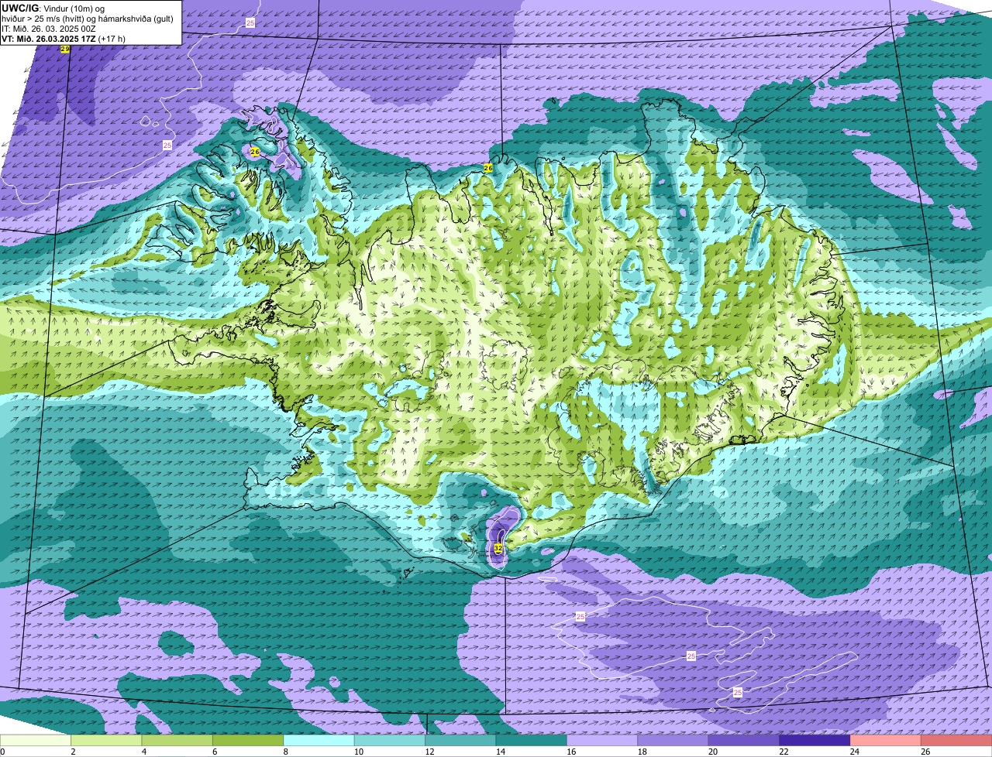This screenshot has width=992, height=757.
Task: Click the 8–10 m/s pale cyan legend swatch
Action: pos(319,740)
